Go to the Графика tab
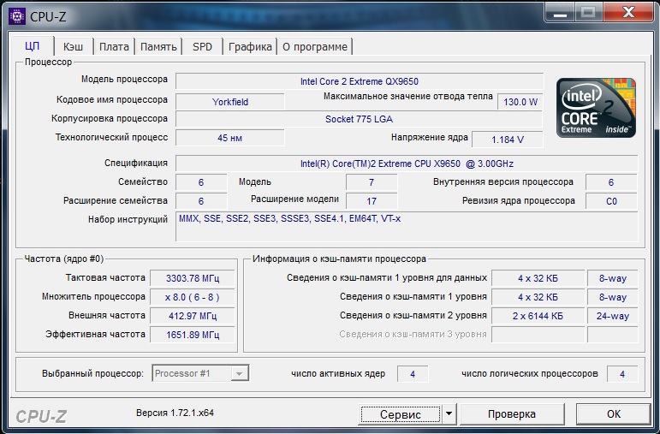The width and height of the screenshot is (660, 434). pos(250,47)
